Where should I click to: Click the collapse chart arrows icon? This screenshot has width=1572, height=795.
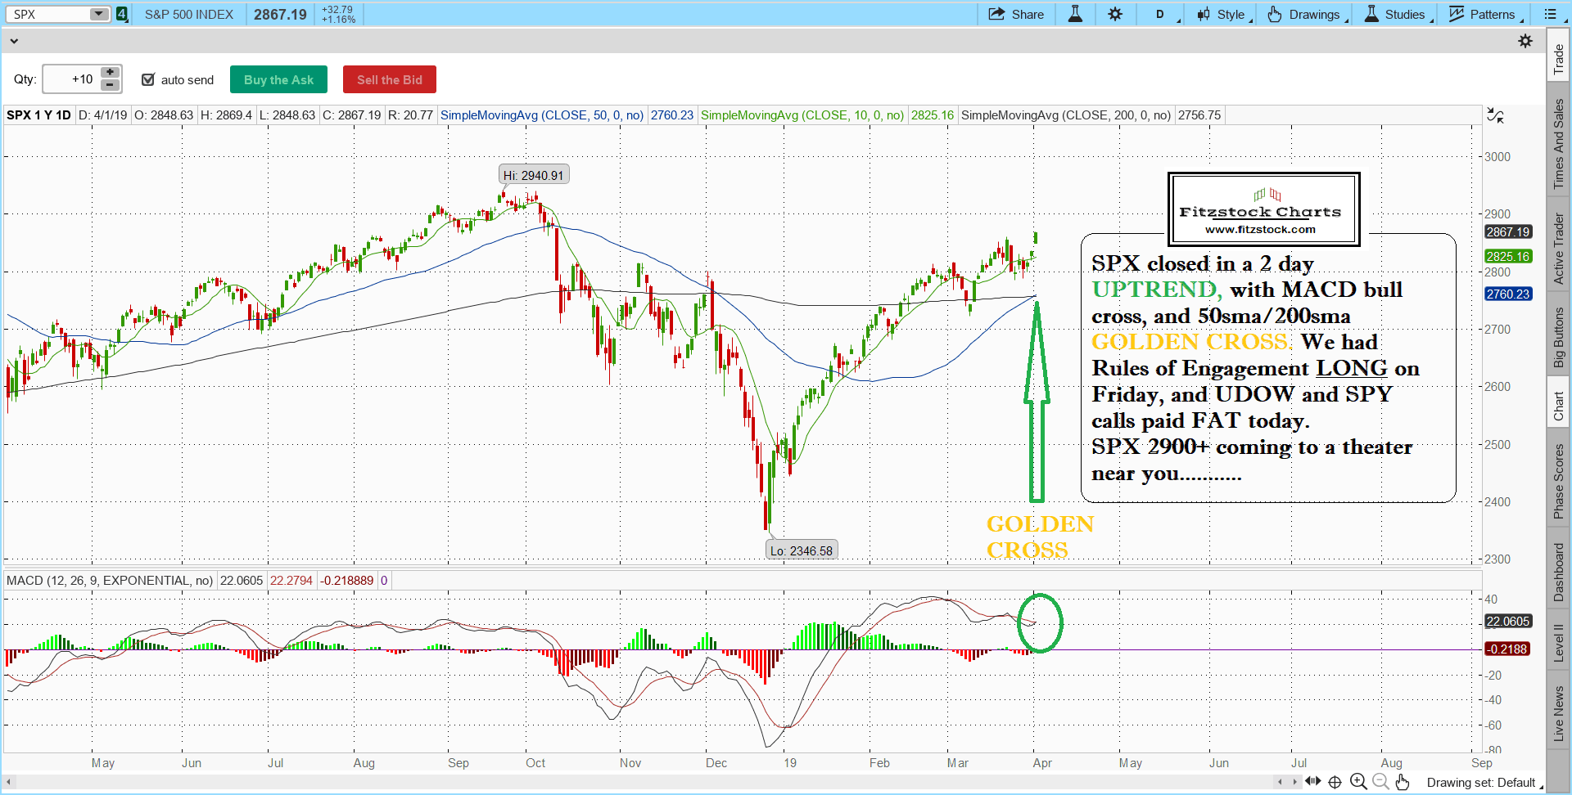(x=1495, y=116)
